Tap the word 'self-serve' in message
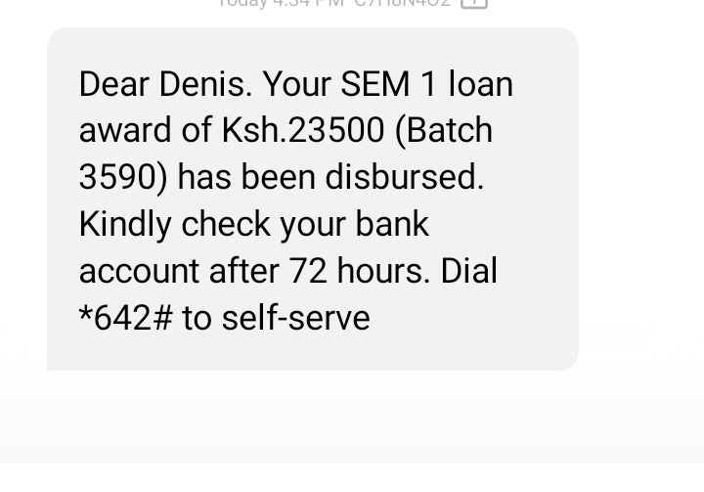This screenshot has width=704, height=492. (x=296, y=318)
